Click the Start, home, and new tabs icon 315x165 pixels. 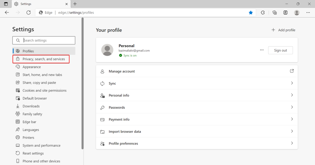(18, 75)
